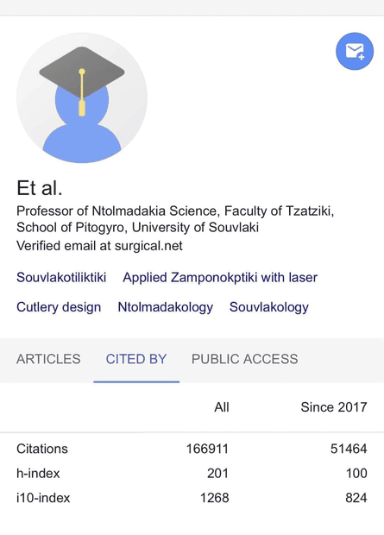Click the h-index metric label

coord(38,473)
